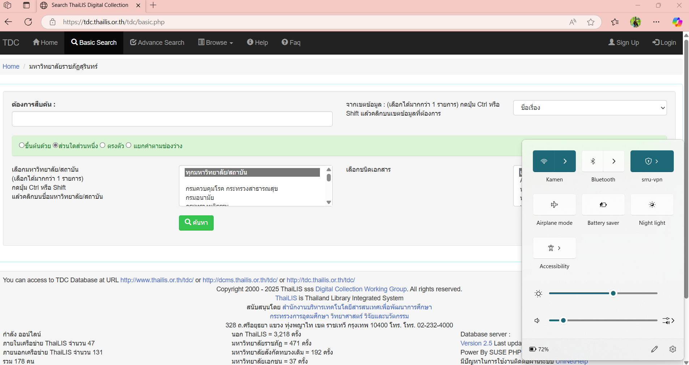Open Version 2.5 link

pos(476,343)
